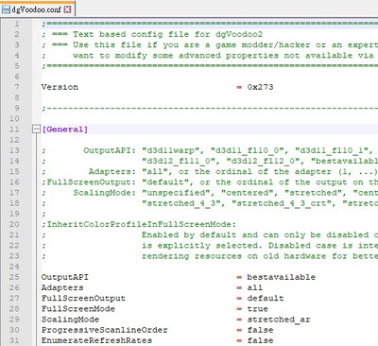
Task: Click the comment 'Text based config file for dgVoodoo2'
Action: (168, 34)
